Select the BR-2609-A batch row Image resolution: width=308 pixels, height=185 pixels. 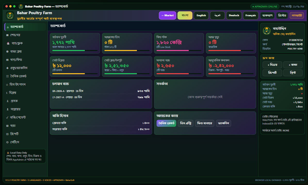[x=101, y=91]
